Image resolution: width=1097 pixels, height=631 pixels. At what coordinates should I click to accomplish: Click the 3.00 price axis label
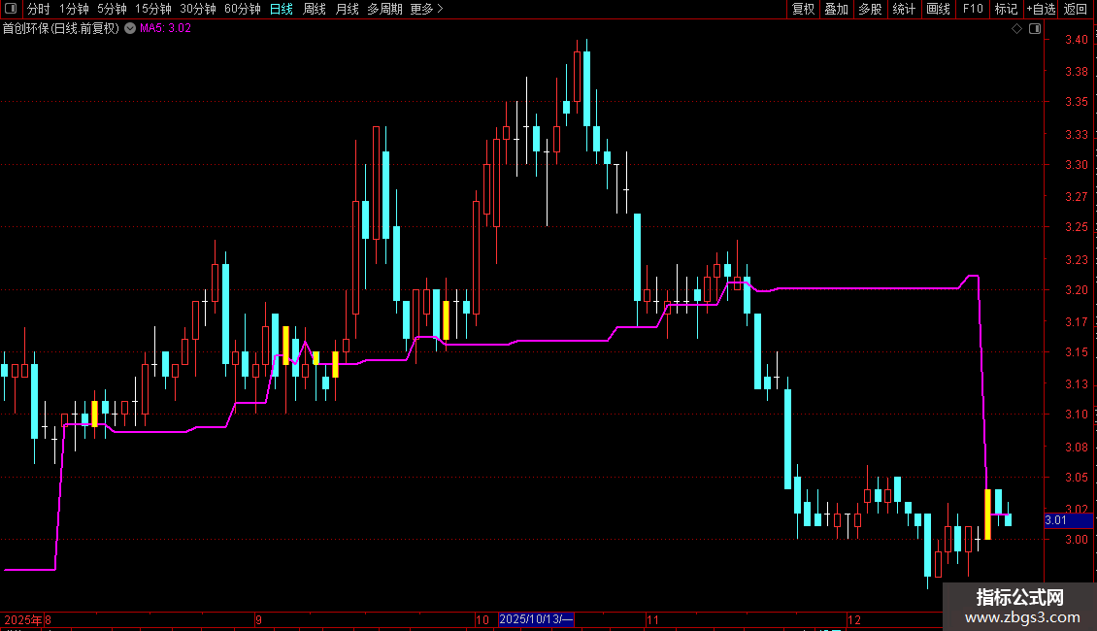(x=1076, y=540)
